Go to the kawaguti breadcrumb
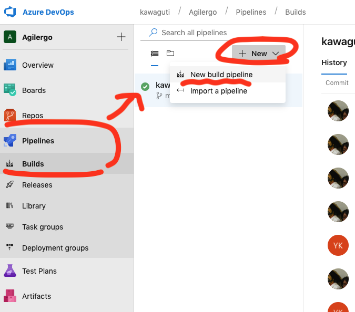 (x=155, y=12)
